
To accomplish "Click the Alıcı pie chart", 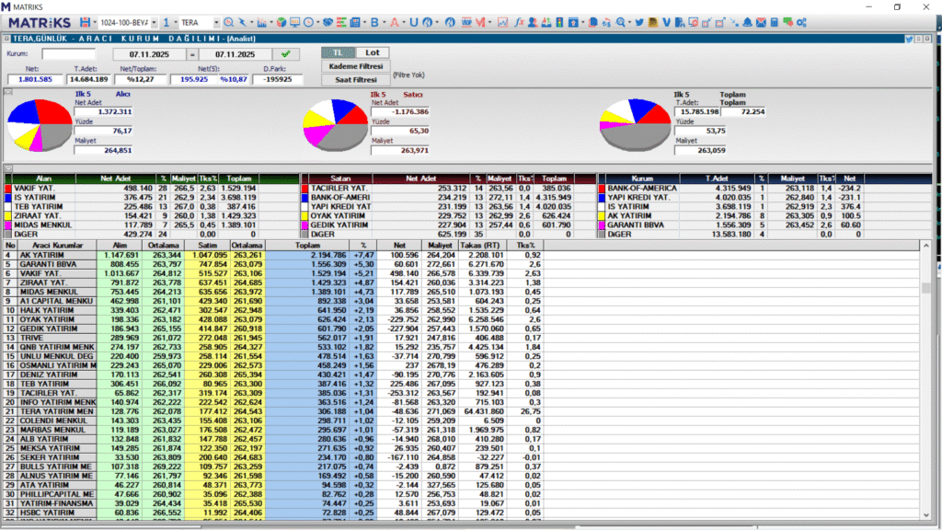I will click(x=39, y=125).
